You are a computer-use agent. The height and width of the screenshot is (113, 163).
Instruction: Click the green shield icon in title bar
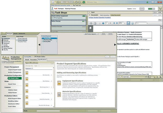tap(147, 2)
